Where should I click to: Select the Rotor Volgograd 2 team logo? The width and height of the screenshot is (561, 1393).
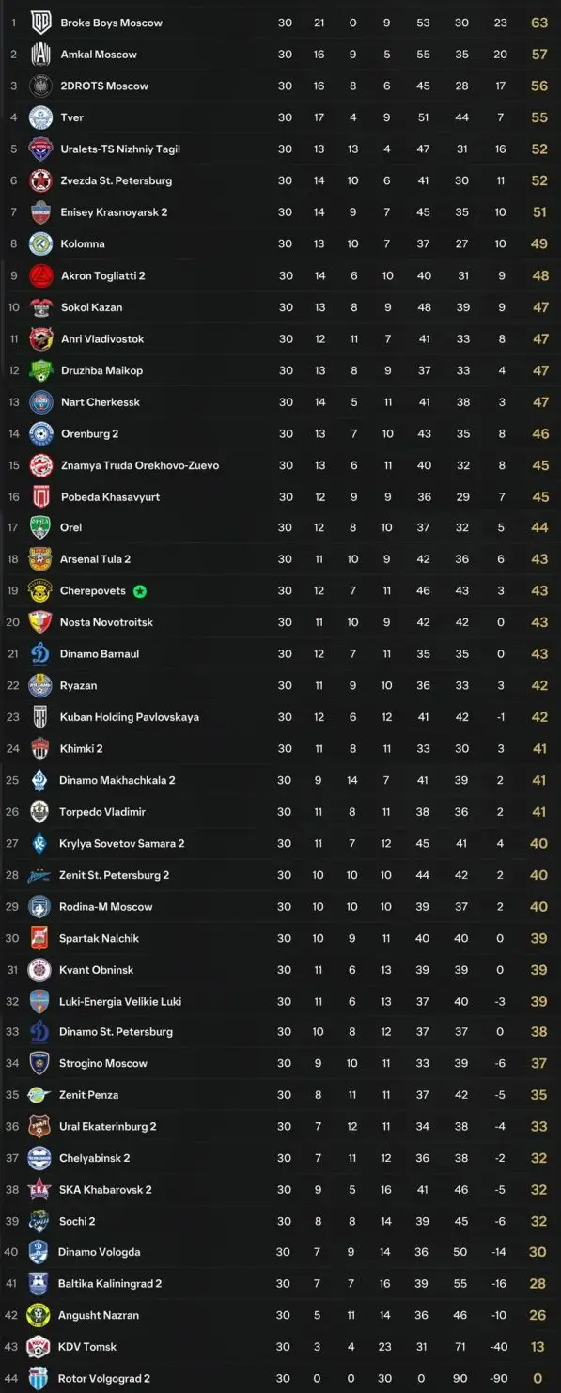[39, 1379]
